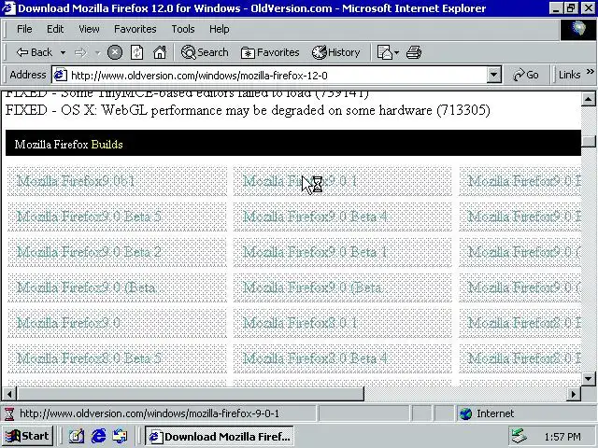Viewport: 598px width, 448px height.
Task: Click the horizontal scrollbar thumb
Action: [191, 394]
